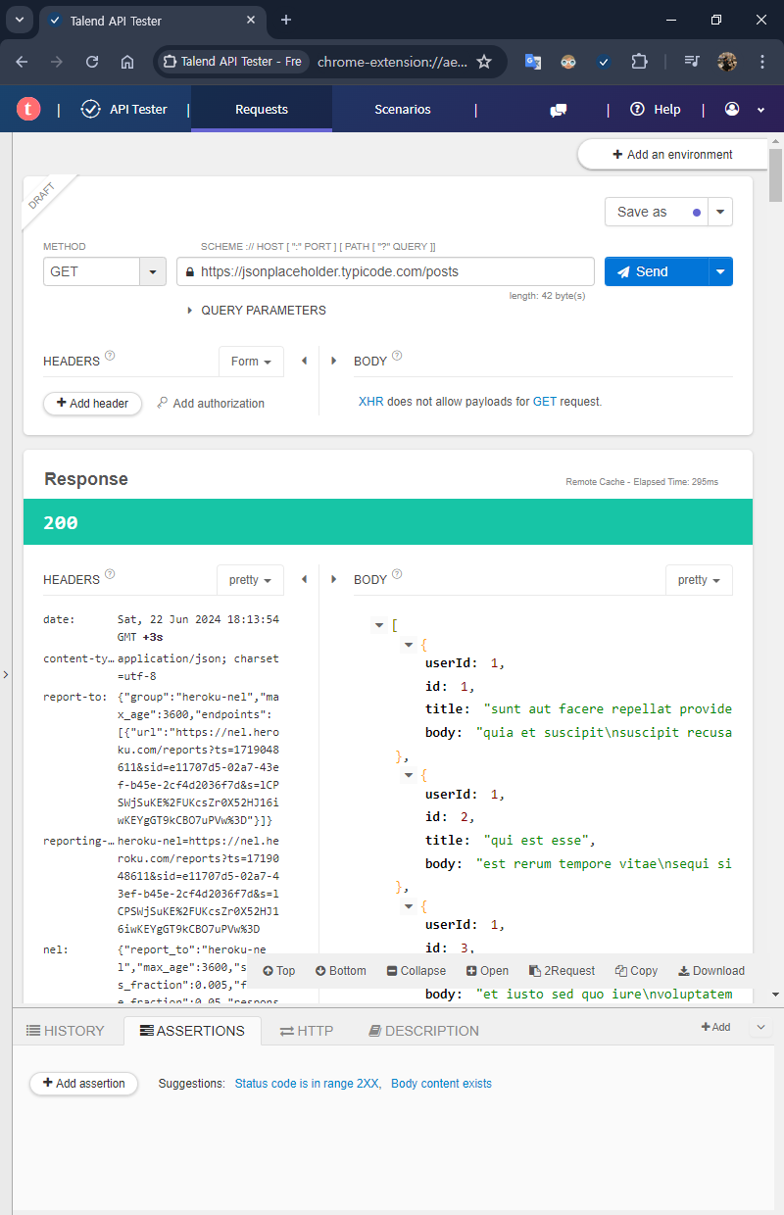
Task: Switch to the Requests tab
Action: 262,109
